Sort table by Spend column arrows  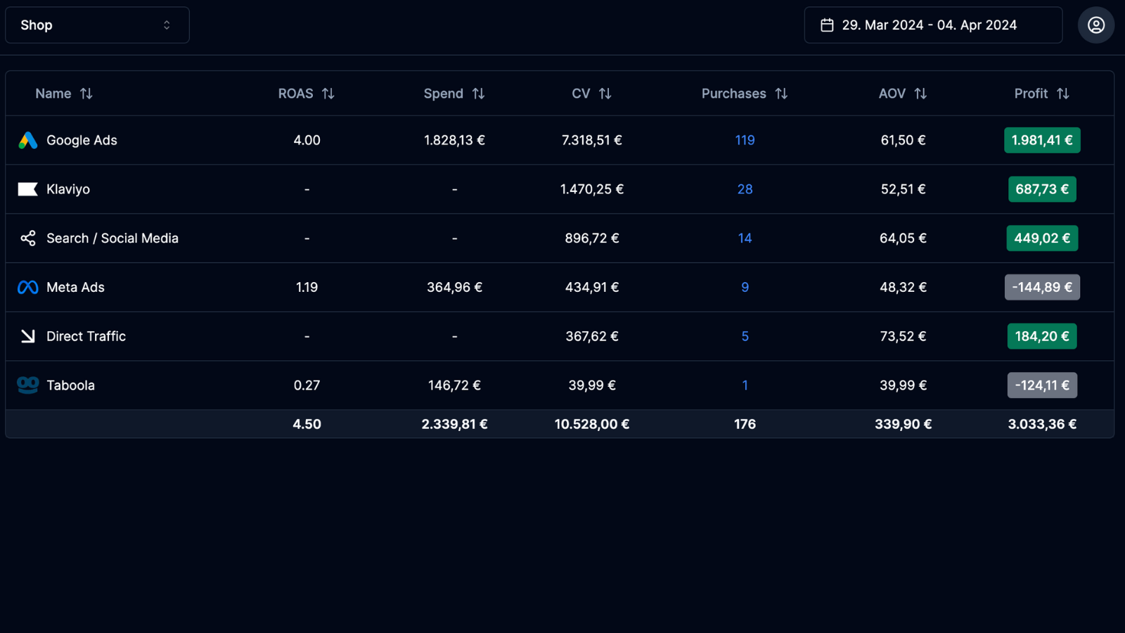(x=478, y=94)
